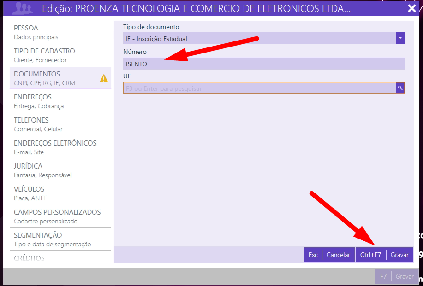Image resolution: width=423 pixels, height=286 pixels.
Task: Open the VEÍCULOS Placa, ANTT section
Action: [60, 193]
